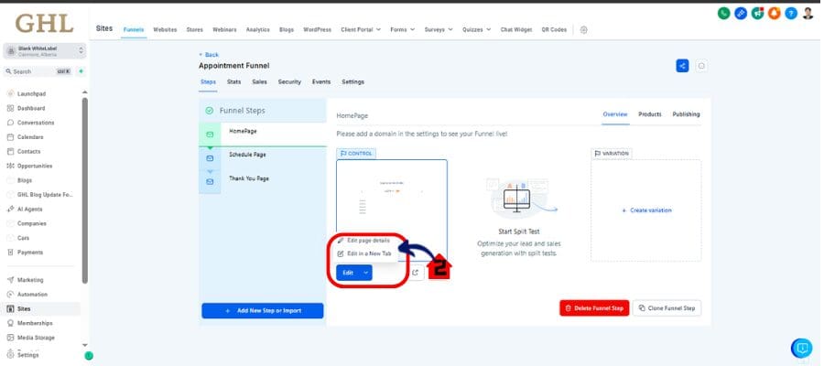824x366 pixels.
Task: Click the green plus quick-add icon
Action: click(81, 71)
